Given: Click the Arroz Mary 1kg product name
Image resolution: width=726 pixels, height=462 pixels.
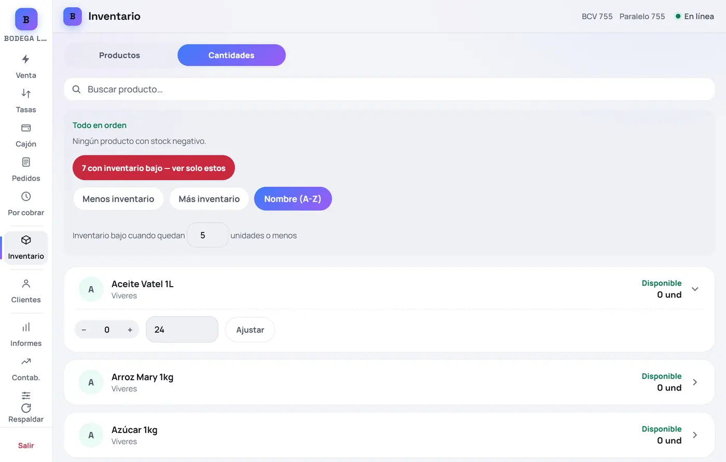Looking at the screenshot, I should 143,377.
